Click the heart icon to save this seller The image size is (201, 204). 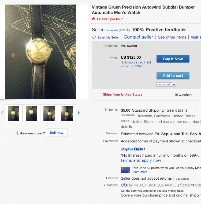pyautogui.click(x=94, y=37)
